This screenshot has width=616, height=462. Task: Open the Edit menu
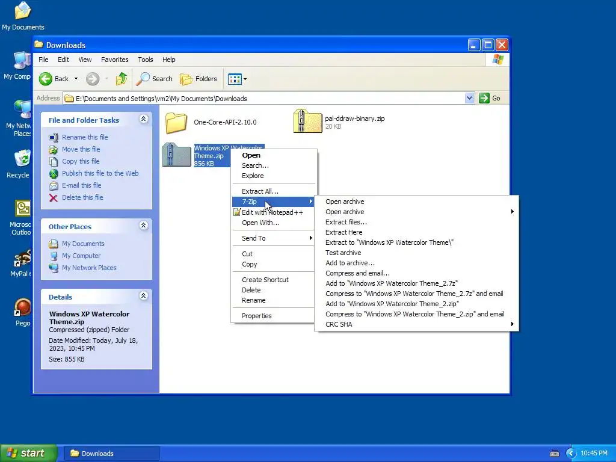pos(63,60)
